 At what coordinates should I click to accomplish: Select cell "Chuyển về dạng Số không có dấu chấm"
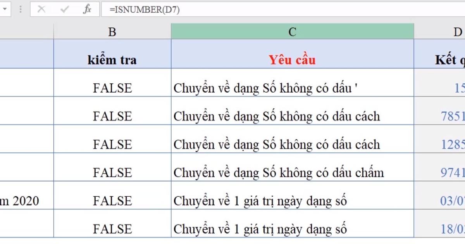pos(293,167)
